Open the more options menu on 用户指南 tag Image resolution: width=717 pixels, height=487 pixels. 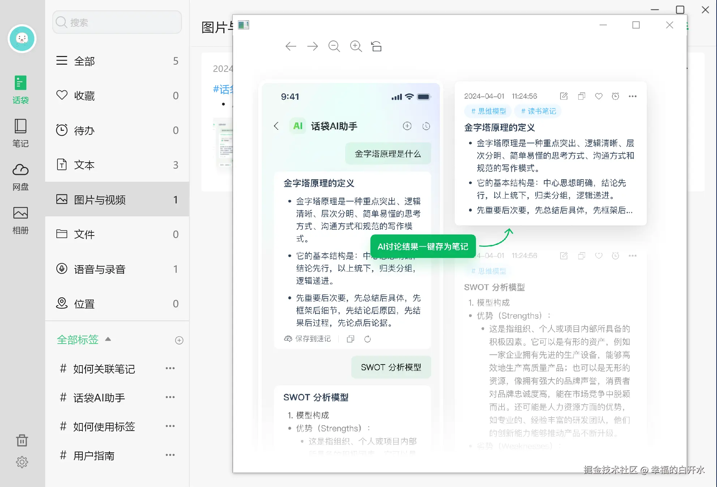170,455
